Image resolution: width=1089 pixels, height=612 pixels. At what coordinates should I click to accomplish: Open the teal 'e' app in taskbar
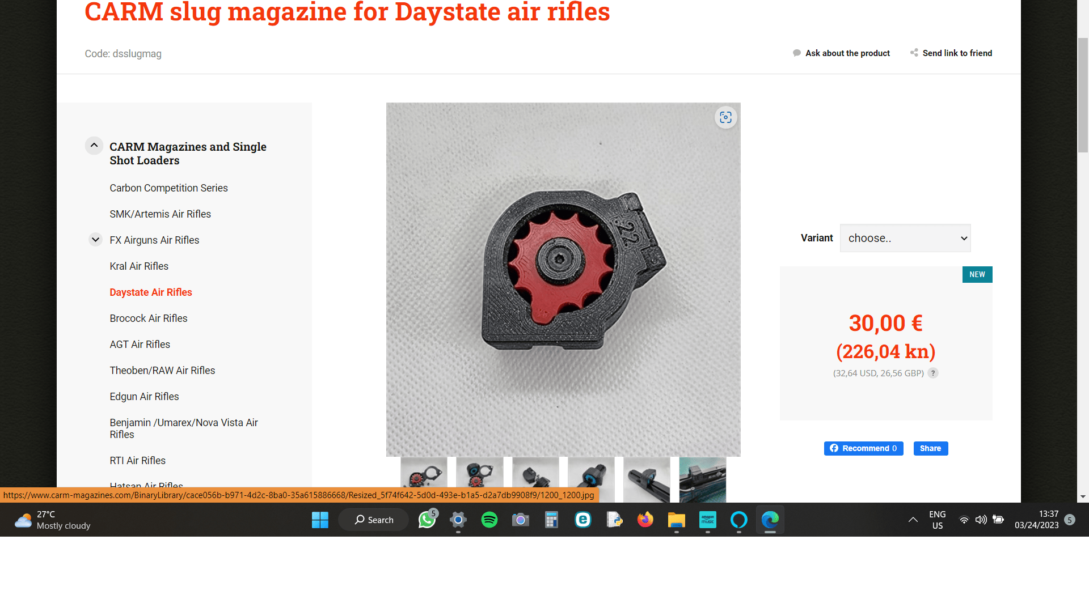coord(583,520)
